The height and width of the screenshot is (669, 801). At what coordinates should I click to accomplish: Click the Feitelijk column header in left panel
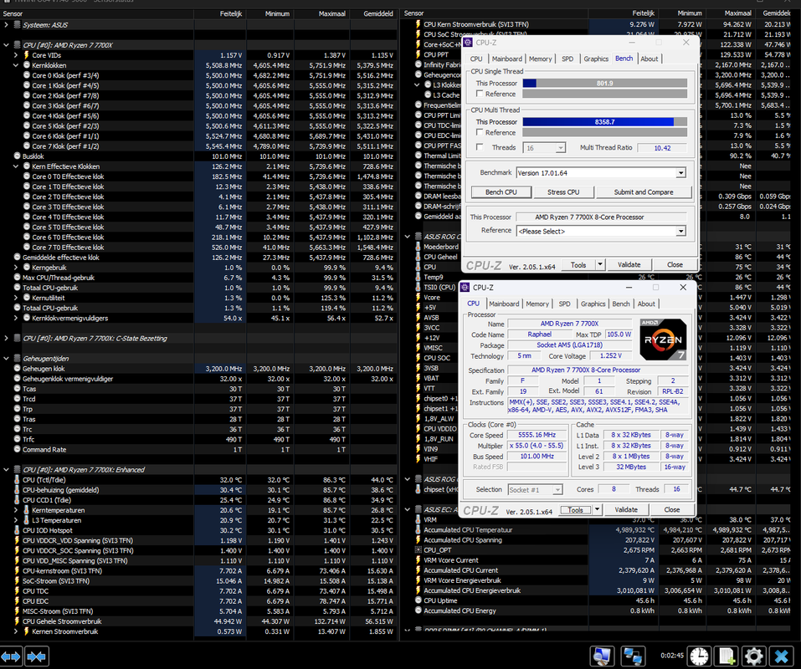[219, 13]
